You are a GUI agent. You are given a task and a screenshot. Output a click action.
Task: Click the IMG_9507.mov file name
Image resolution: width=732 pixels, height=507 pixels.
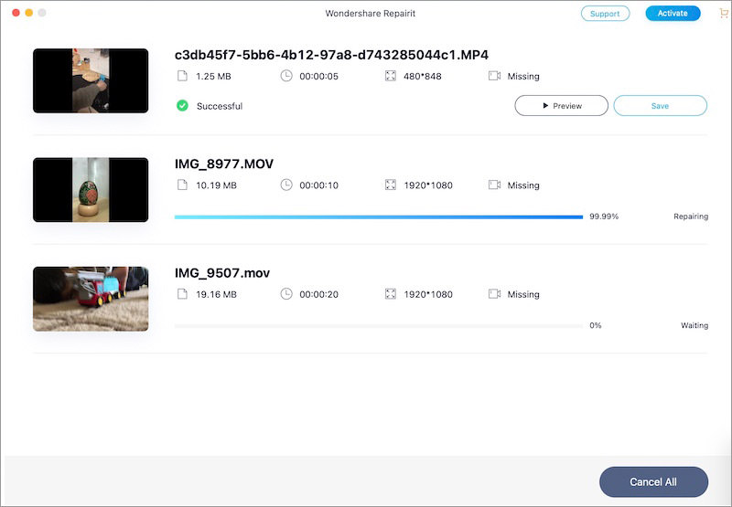click(x=222, y=273)
